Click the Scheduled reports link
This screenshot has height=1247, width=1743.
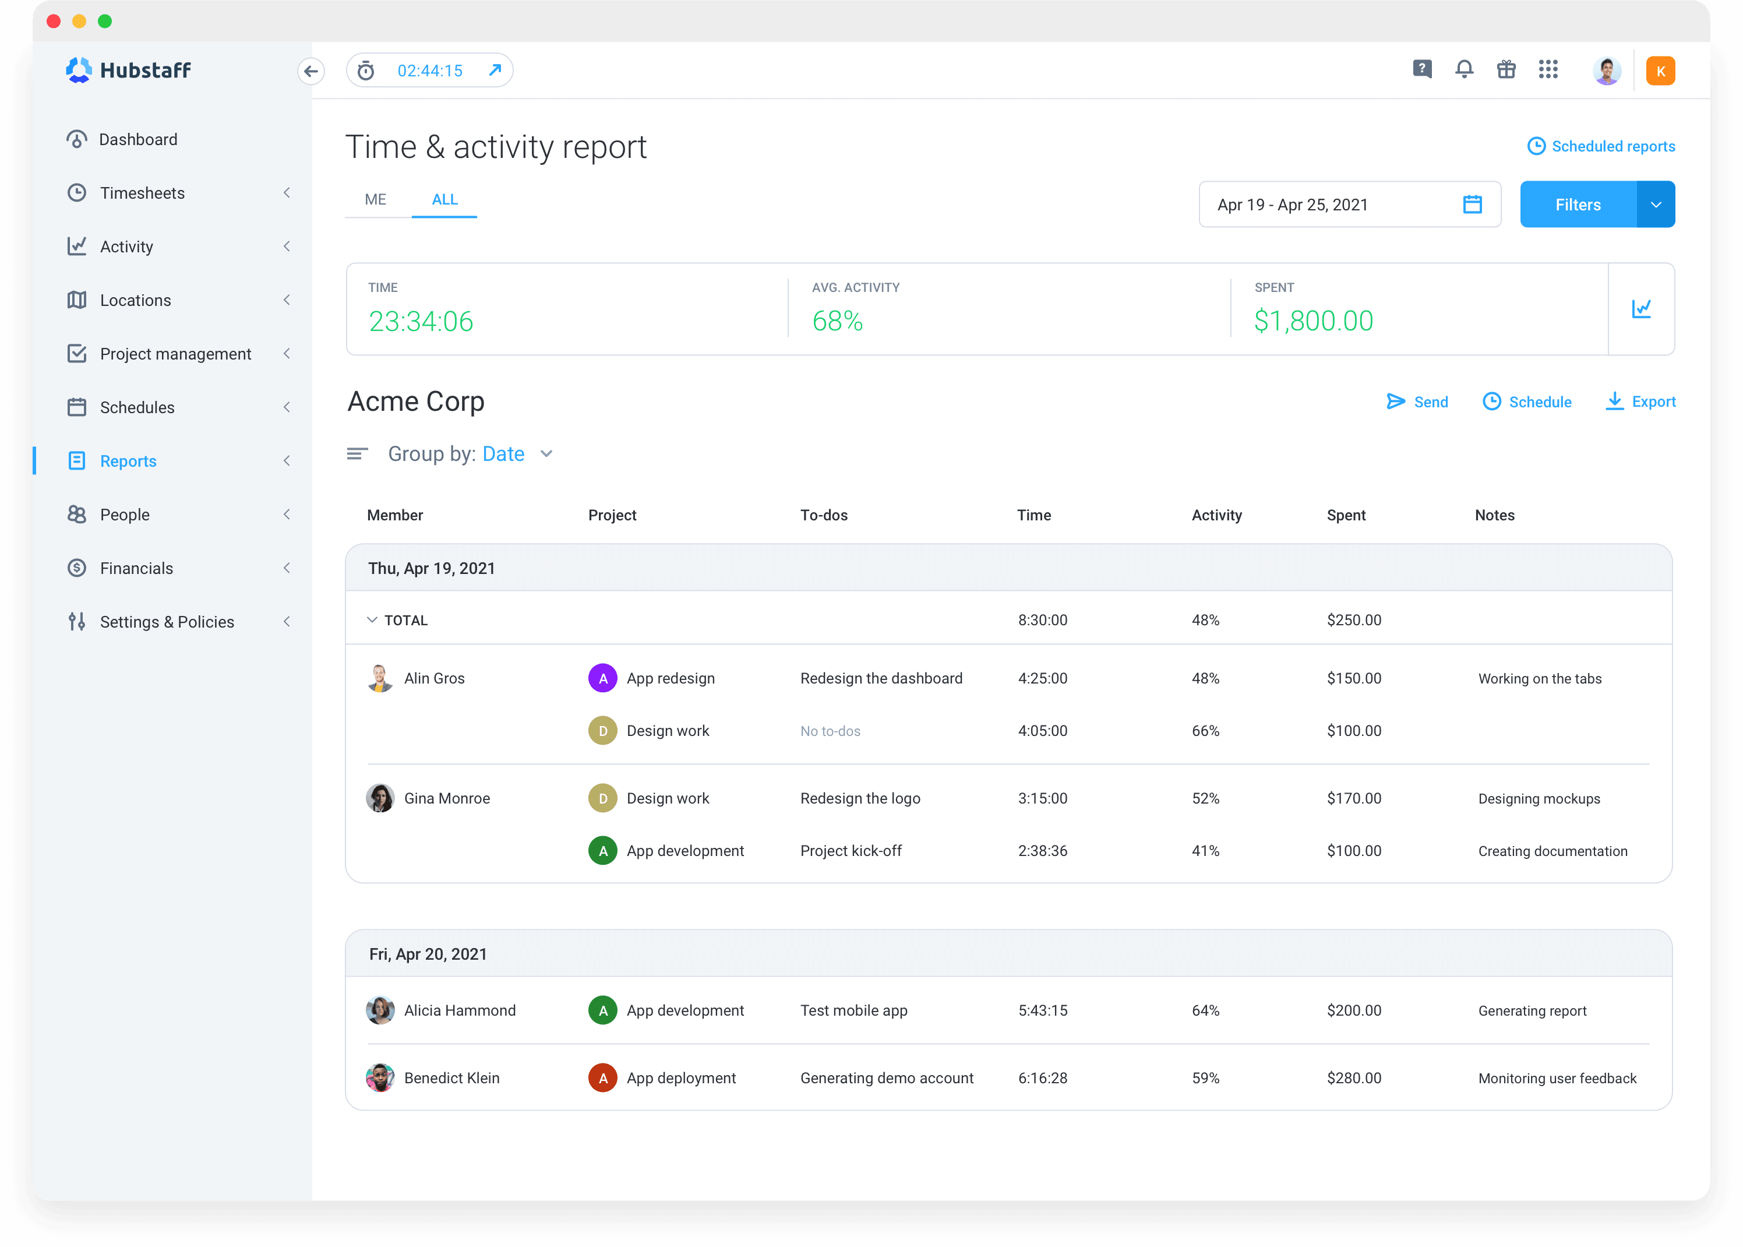coord(1601,146)
